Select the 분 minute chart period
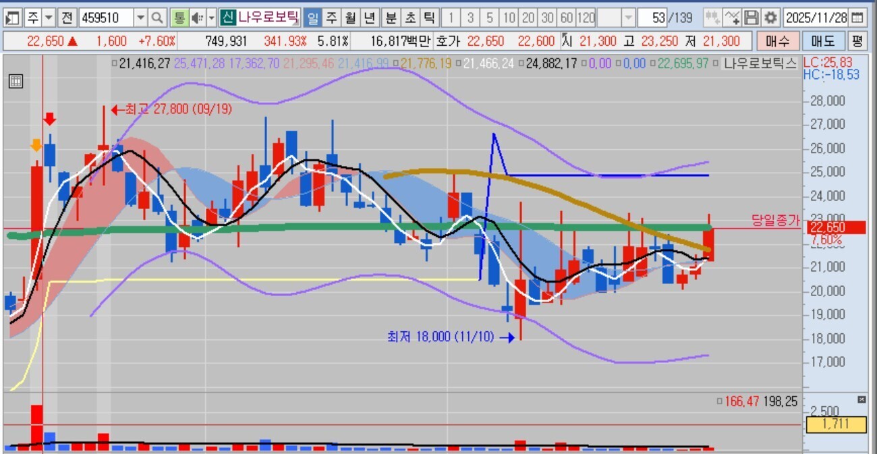 [391, 18]
